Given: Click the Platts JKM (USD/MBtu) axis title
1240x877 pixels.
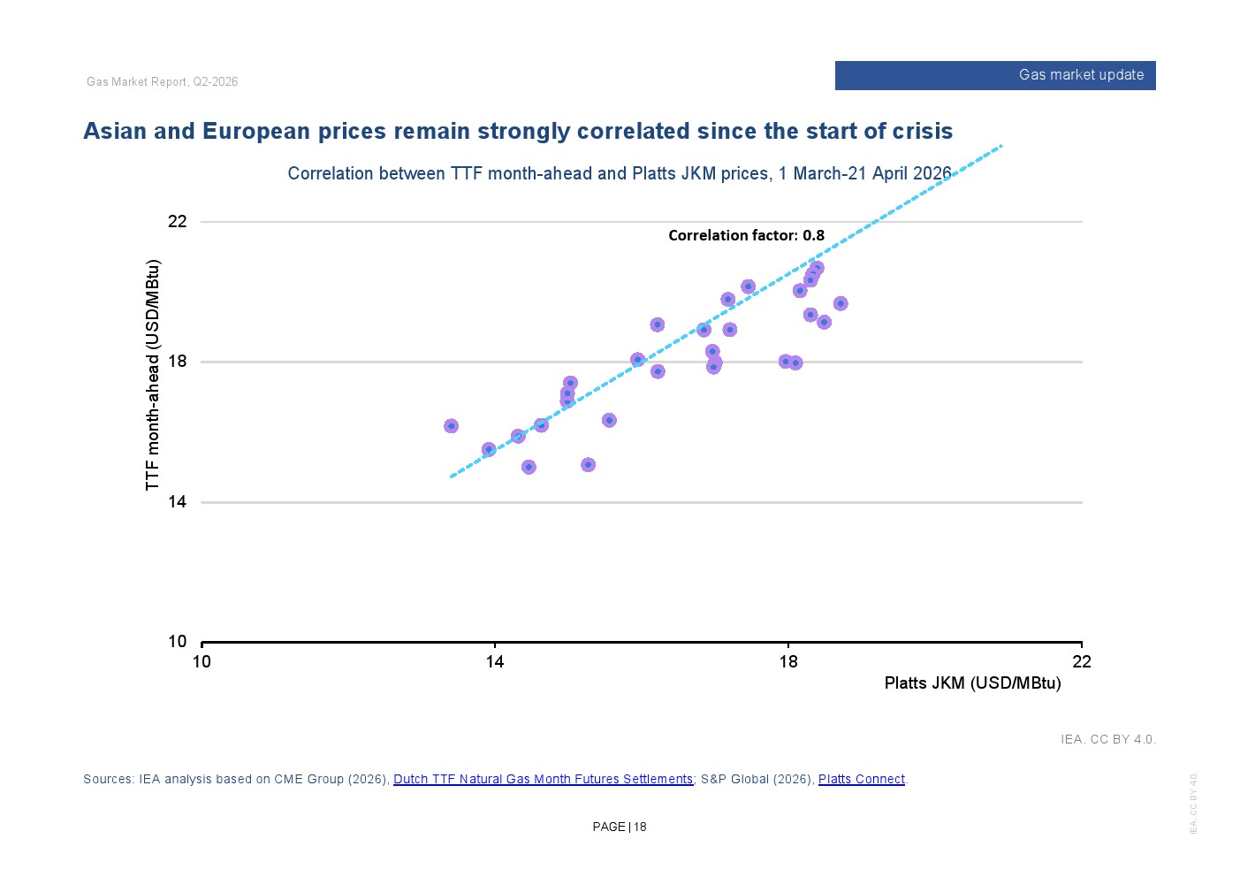Looking at the screenshot, I should 972,683.
